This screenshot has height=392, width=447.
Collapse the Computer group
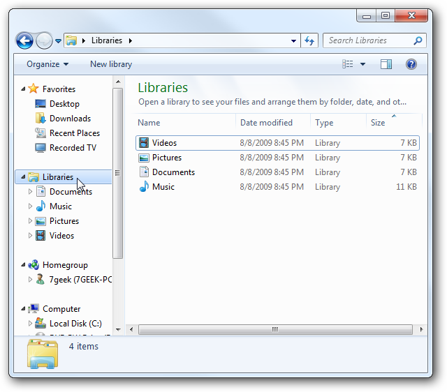point(23,309)
